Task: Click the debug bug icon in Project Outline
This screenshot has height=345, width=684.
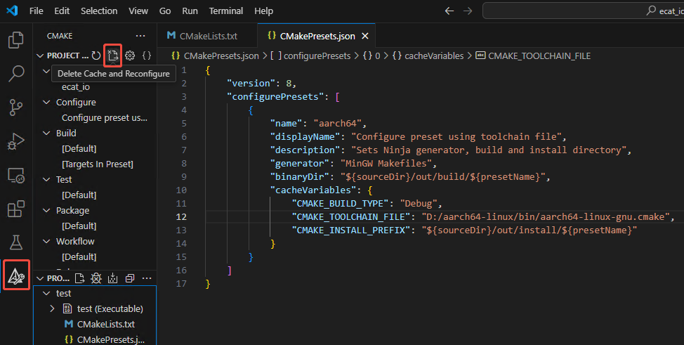Action: (x=96, y=278)
